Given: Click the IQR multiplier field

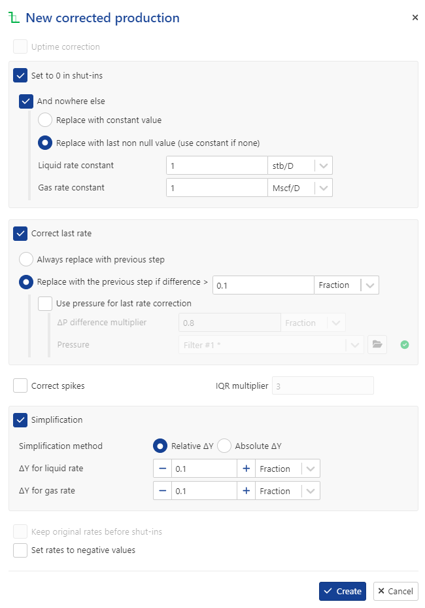Looking at the screenshot, I should tap(323, 385).
